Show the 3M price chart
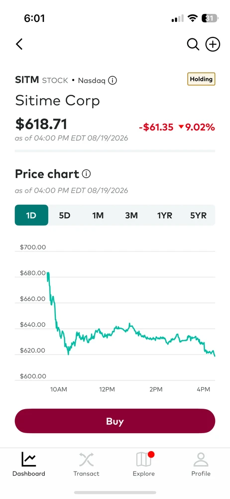This screenshot has width=230, height=499. [131, 215]
